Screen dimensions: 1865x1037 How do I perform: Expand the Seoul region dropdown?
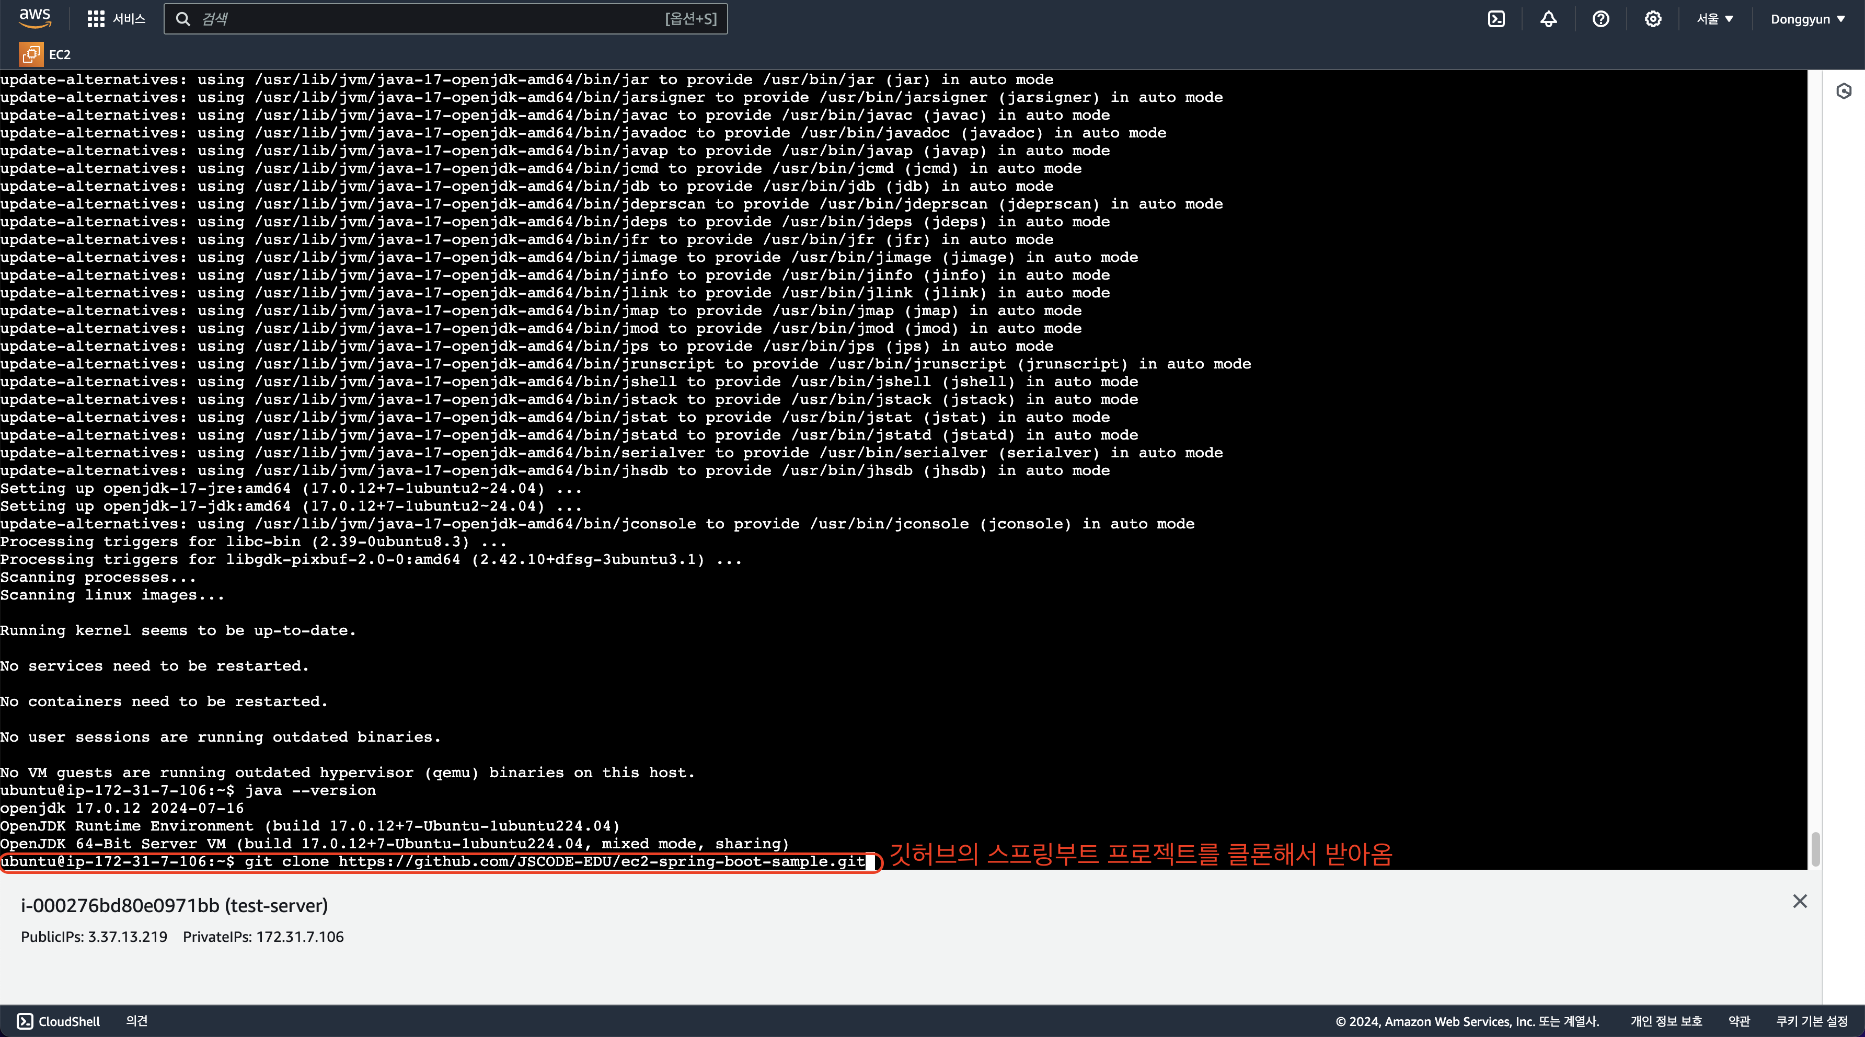coord(1714,19)
